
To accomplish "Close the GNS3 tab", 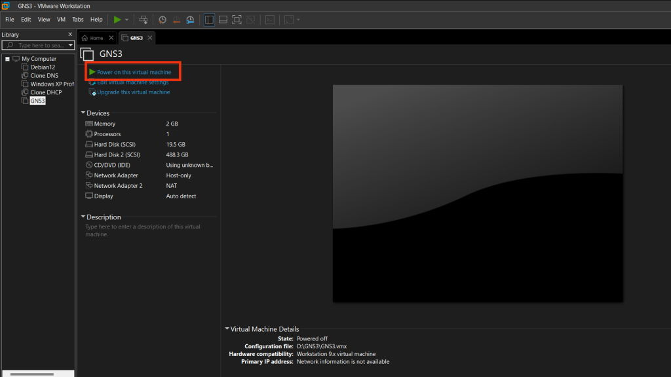I will click(x=149, y=38).
